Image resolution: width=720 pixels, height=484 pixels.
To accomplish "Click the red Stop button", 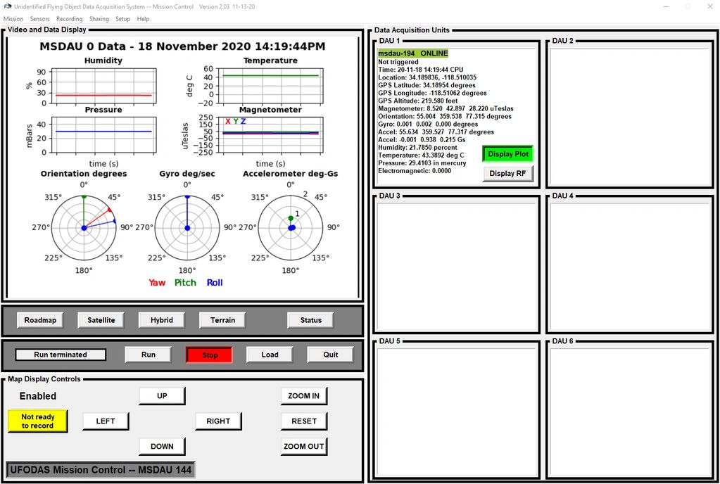I will pos(209,355).
